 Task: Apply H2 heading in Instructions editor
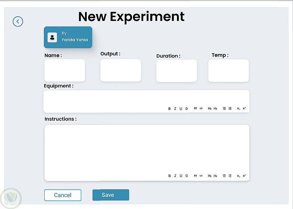click(x=215, y=176)
